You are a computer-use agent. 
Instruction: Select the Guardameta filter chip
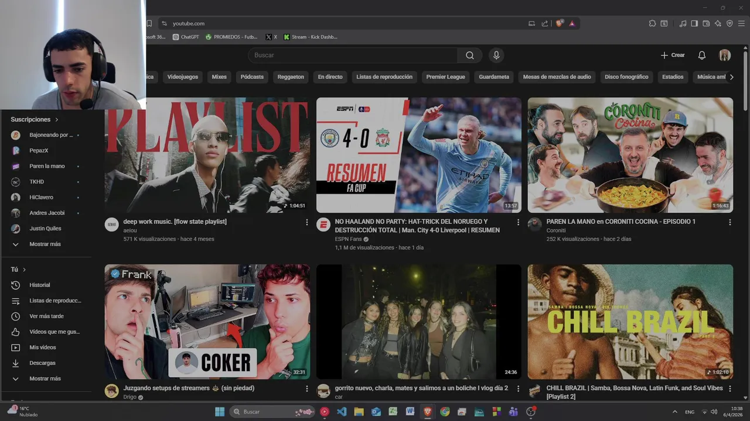pyautogui.click(x=494, y=77)
